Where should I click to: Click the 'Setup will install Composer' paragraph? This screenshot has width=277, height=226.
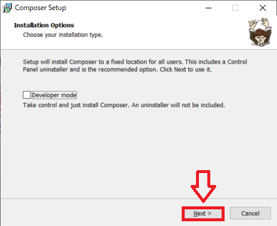[x=135, y=65]
